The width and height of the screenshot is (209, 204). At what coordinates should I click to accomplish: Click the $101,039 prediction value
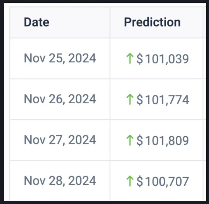(163, 59)
